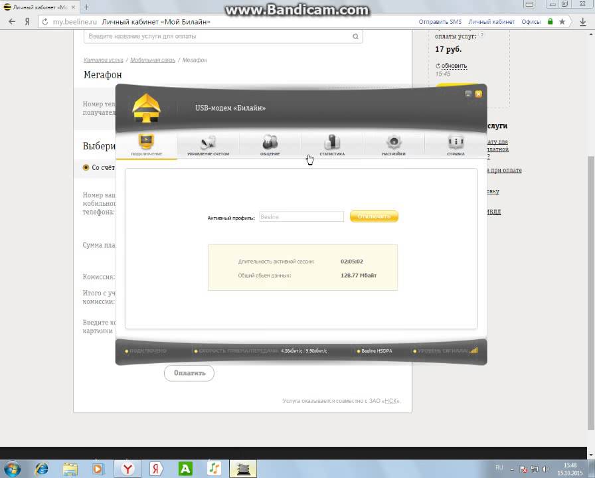Viewport: 595px width, 478px height.
Task: Open the music note taskbar icon
Action: (214, 469)
